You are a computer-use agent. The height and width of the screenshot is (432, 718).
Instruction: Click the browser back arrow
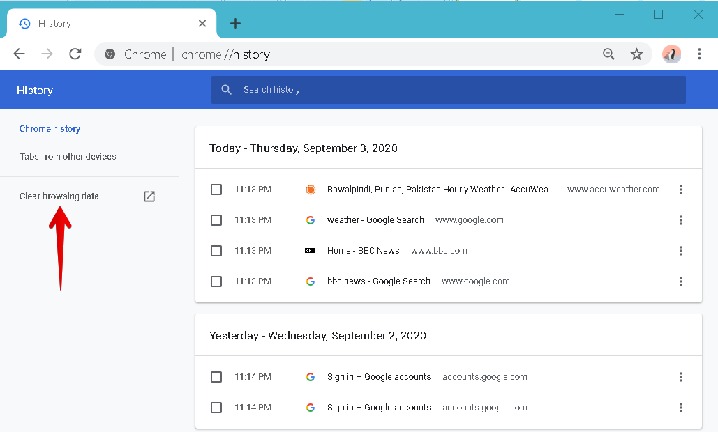pyautogui.click(x=20, y=54)
